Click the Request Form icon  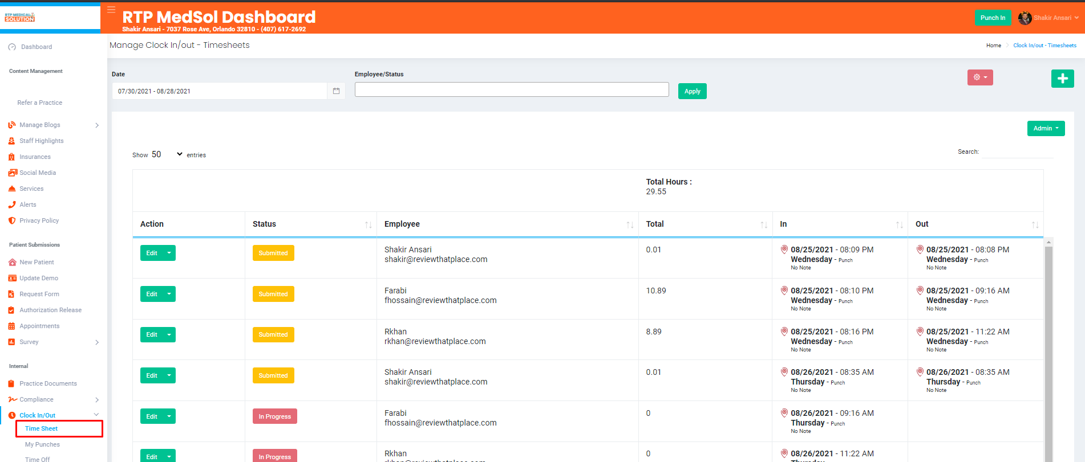(x=11, y=294)
